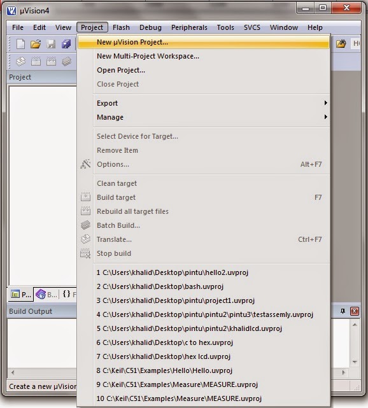368x408 pixels.
Task: Click Build Output scroll left arrow
Action: click(x=13, y=372)
